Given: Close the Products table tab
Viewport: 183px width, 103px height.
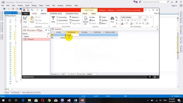Looking at the screenshot, I should pyautogui.click(x=158, y=29).
